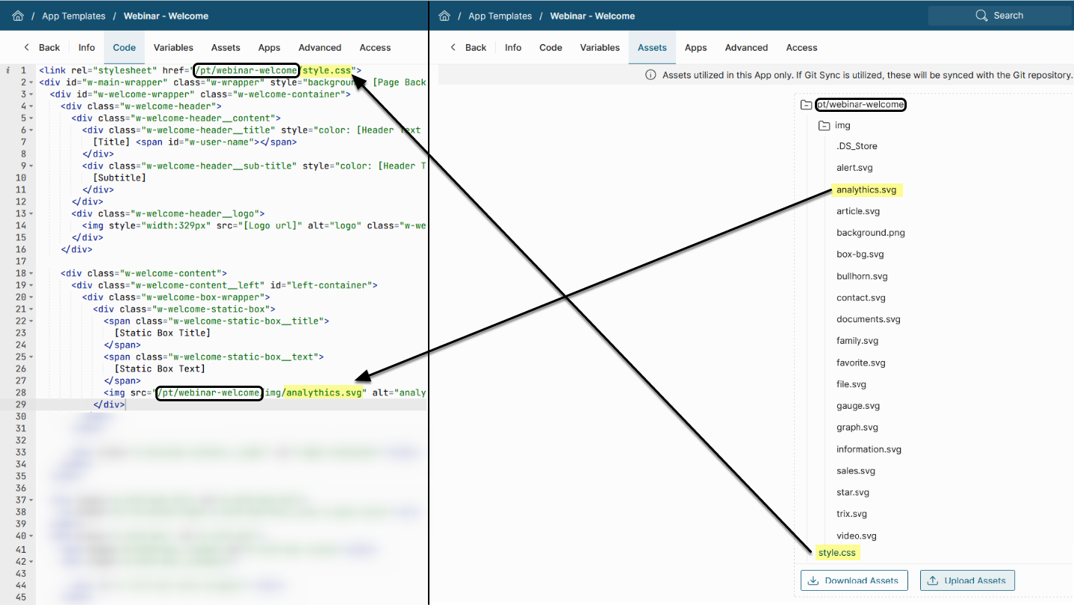Viewport: 1074px width, 605px height.
Task: Click the magnifier icon in the Search box
Action: pos(981,16)
